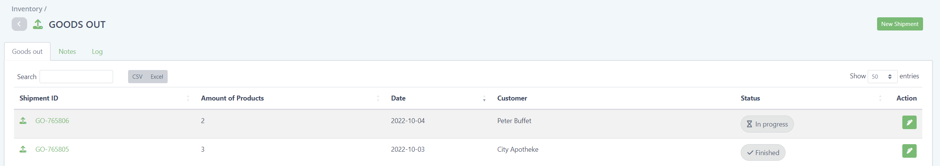Sort table by Status column

750,98
